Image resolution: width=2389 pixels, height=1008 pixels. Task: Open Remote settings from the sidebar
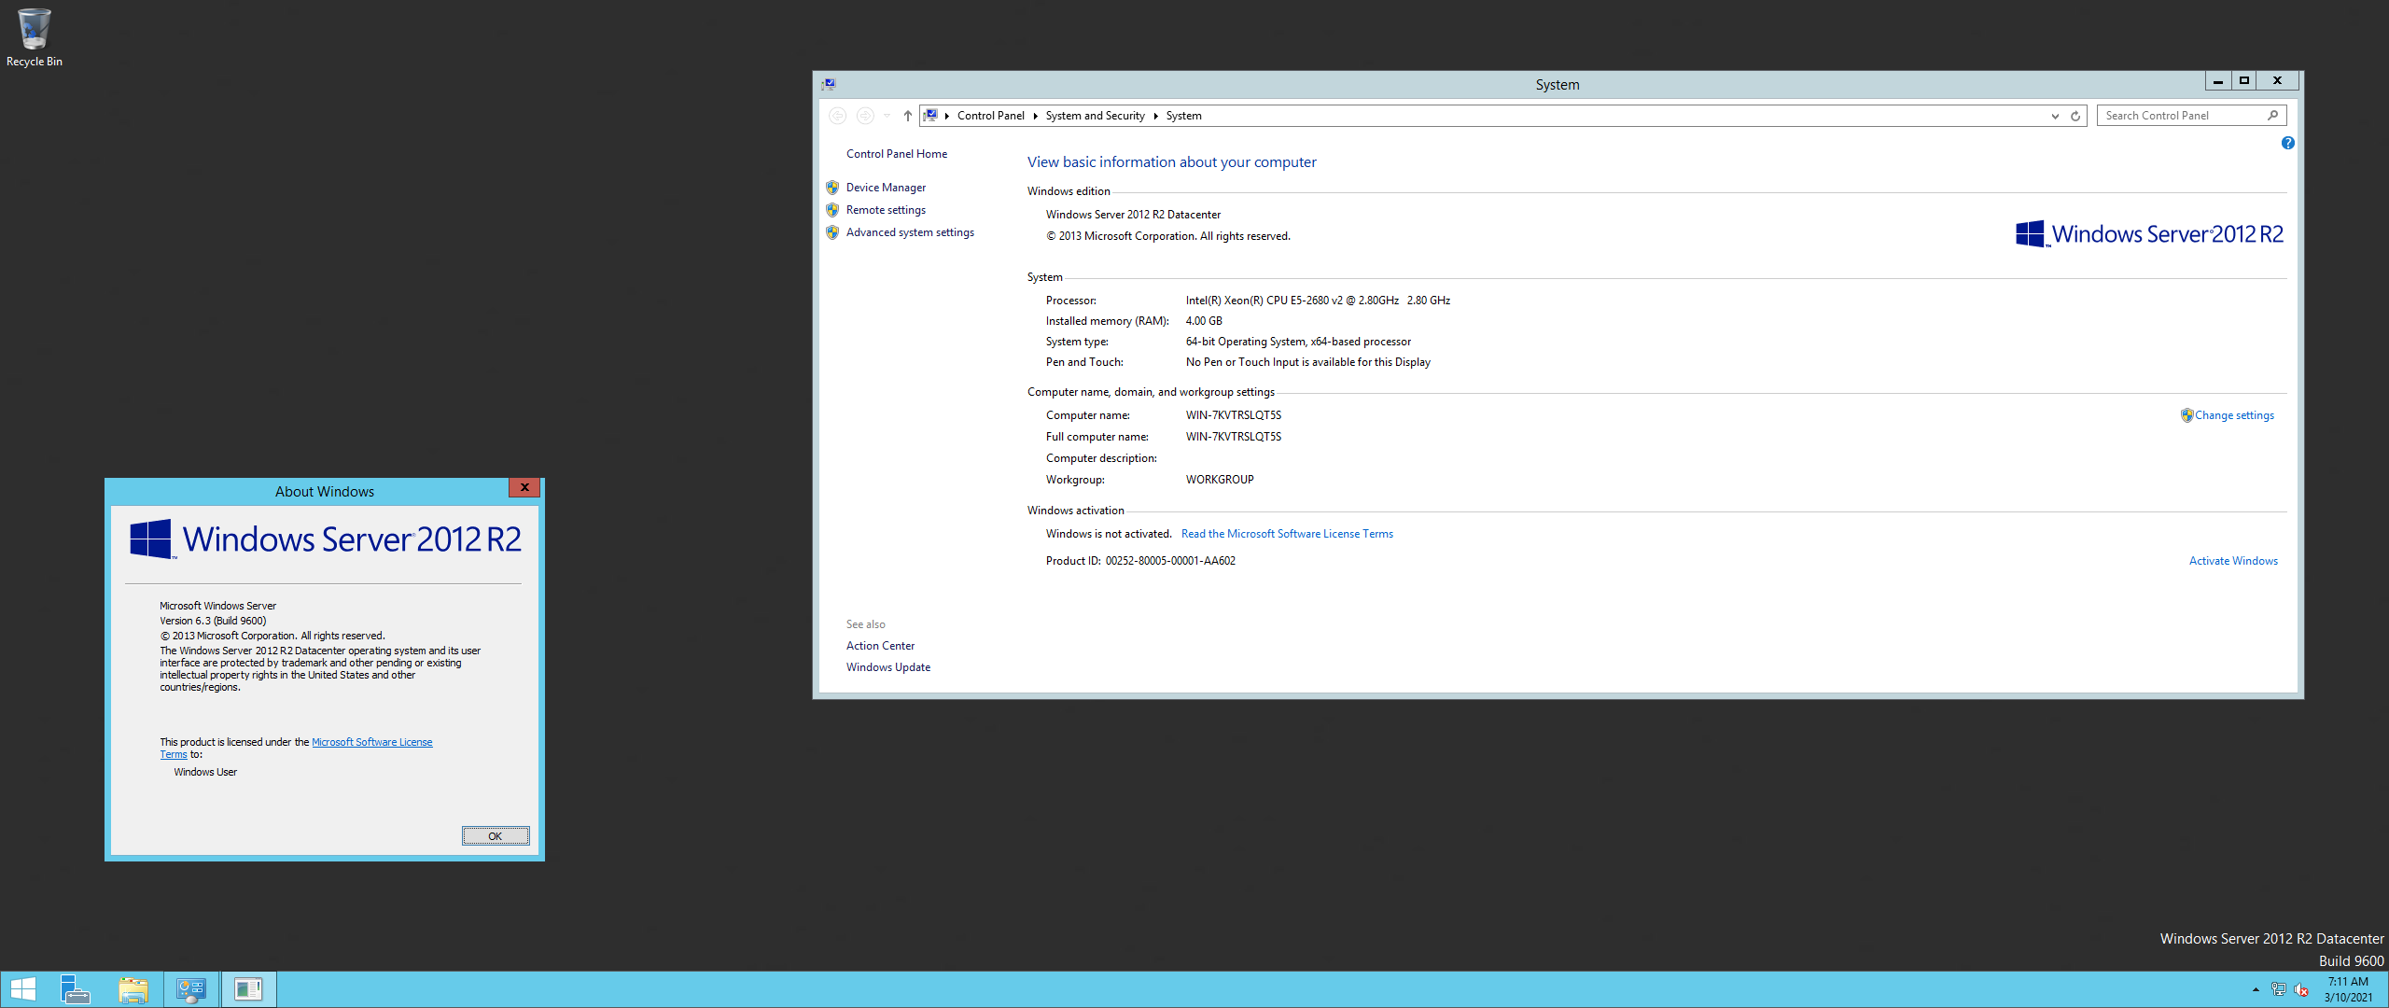point(886,210)
